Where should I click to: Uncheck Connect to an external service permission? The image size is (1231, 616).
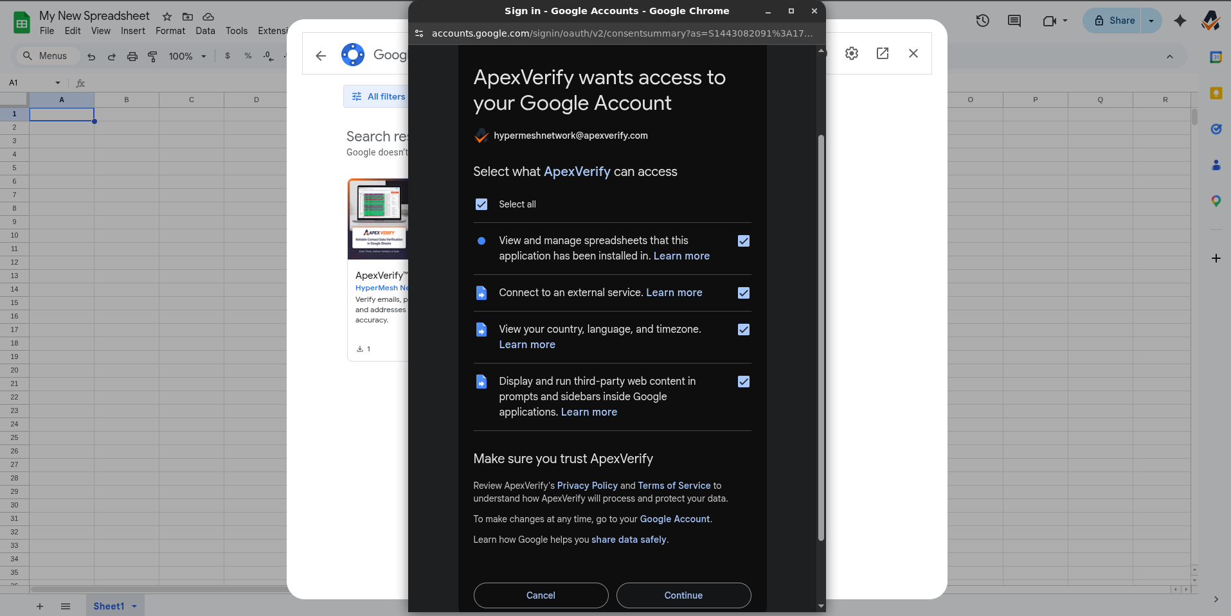744,293
